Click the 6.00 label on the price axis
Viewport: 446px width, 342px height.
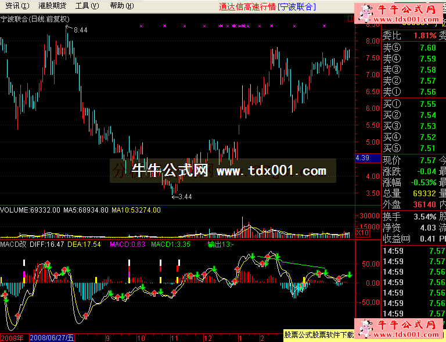pos(373,109)
